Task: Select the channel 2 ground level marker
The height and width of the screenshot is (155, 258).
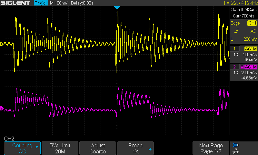Action: pos(2,108)
